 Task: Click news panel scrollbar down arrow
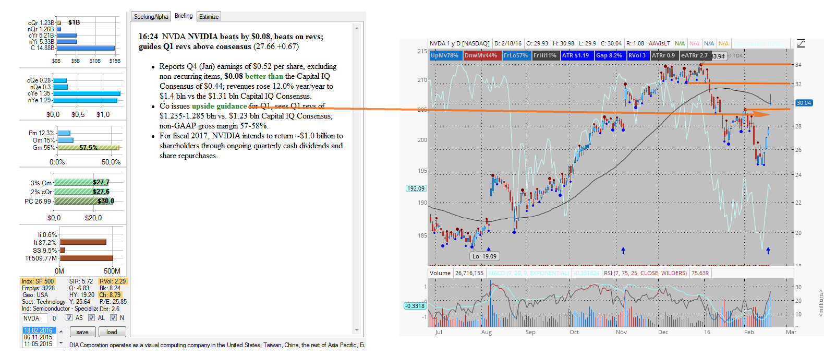coord(357,330)
